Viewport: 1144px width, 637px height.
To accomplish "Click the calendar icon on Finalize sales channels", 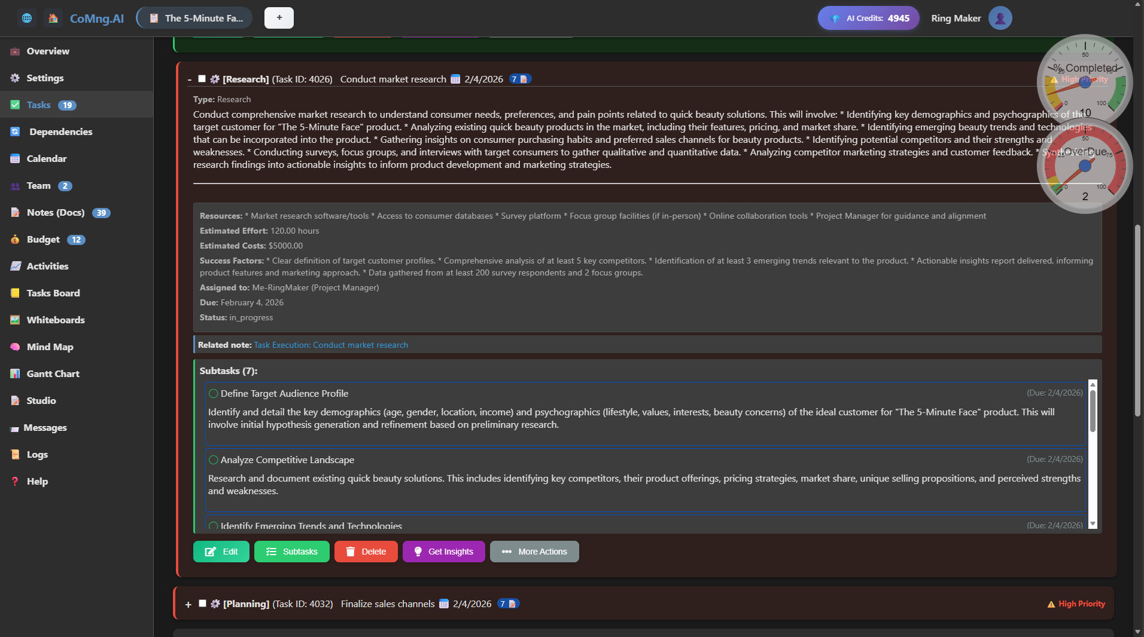I will (444, 604).
